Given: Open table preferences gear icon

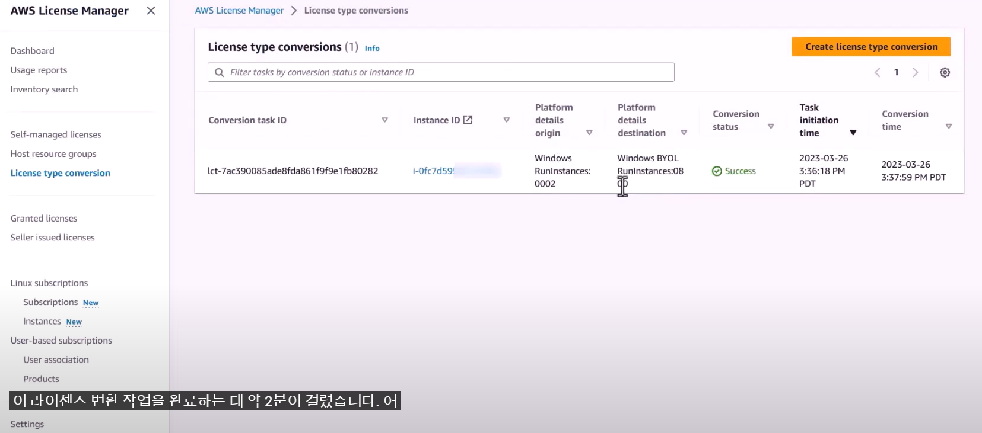Looking at the screenshot, I should click(x=945, y=72).
